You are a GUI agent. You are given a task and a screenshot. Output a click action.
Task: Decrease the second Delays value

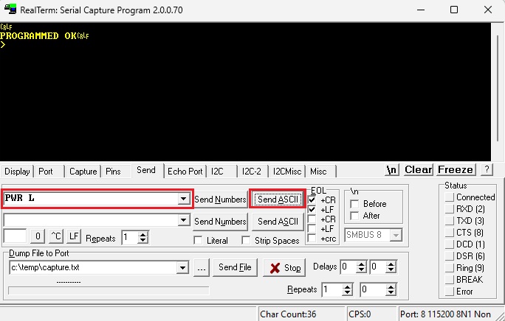point(391,270)
